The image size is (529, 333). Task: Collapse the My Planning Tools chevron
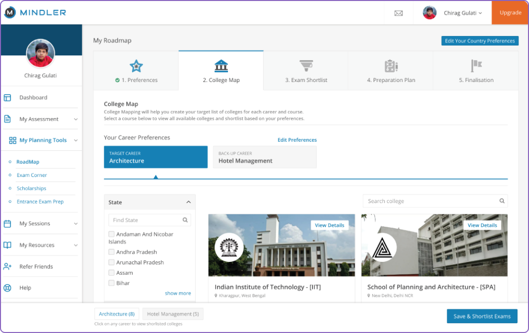click(76, 140)
